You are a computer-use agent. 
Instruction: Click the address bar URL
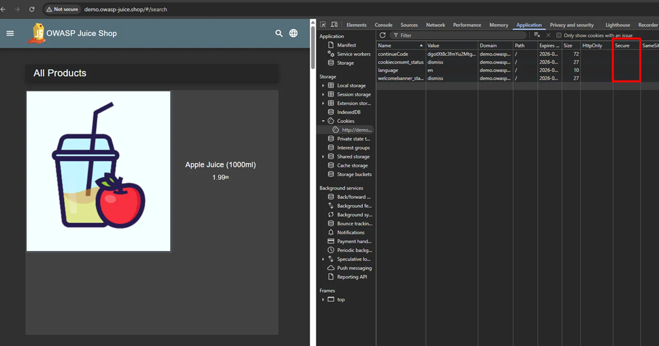(125, 9)
